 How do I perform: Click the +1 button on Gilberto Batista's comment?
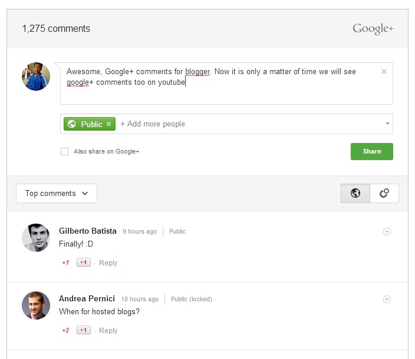click(84, 262)
